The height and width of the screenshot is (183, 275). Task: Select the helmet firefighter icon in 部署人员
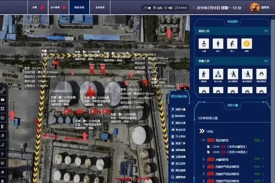(261, 74)
